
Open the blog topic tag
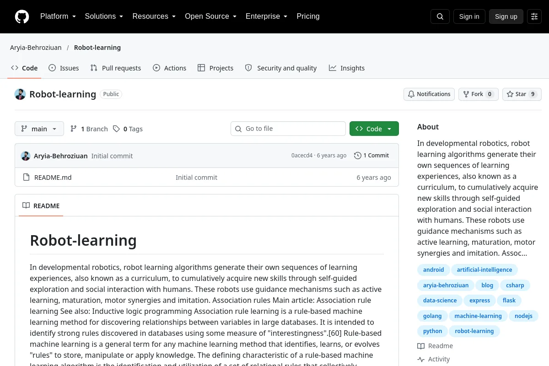pos(487,285)
